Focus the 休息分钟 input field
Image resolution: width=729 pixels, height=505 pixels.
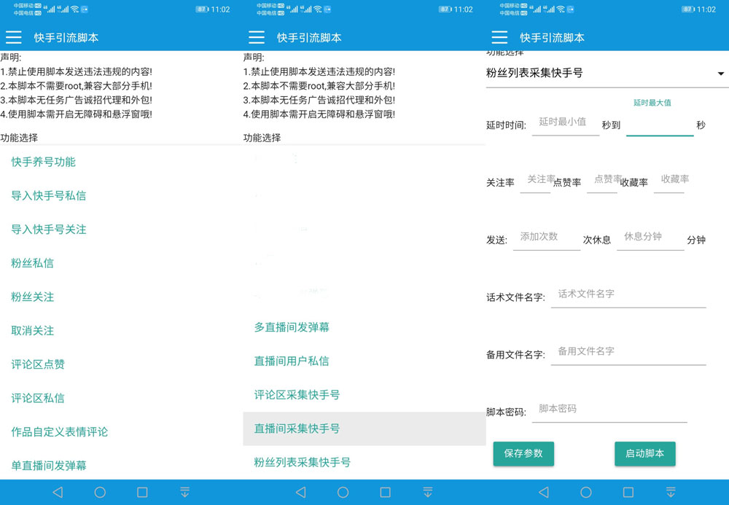pos(649,238)
